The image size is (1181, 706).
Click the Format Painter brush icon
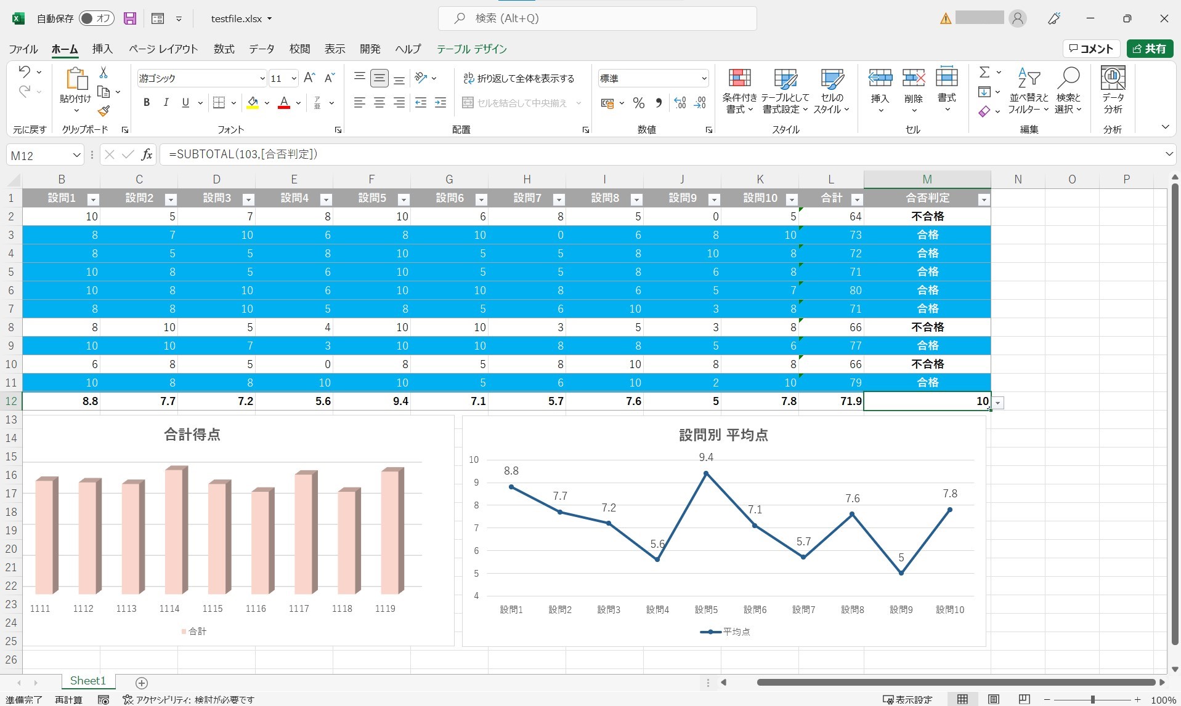click(x=103, y=111)
